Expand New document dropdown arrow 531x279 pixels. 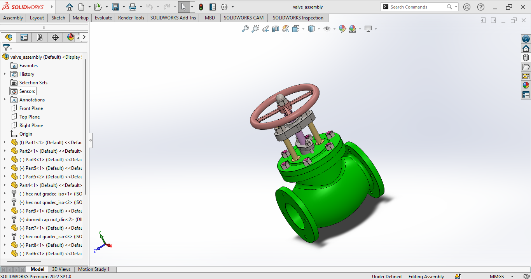click(89, 7)
